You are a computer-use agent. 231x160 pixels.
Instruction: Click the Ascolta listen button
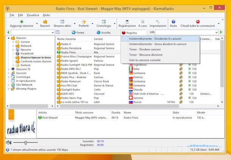(x=103, y=33)
